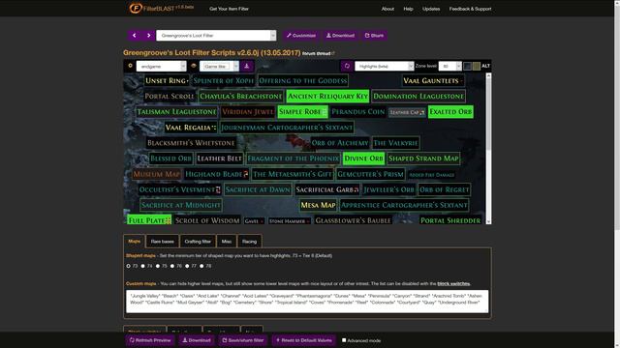The width and height of the screenshot is (620, 348).
Task: Click external link icon after forum thread
Action: (333, 53)
